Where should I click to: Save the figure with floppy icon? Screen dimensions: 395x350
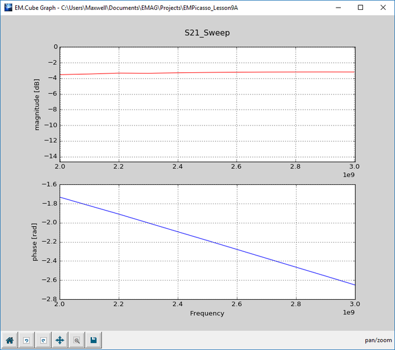(93, 341)
